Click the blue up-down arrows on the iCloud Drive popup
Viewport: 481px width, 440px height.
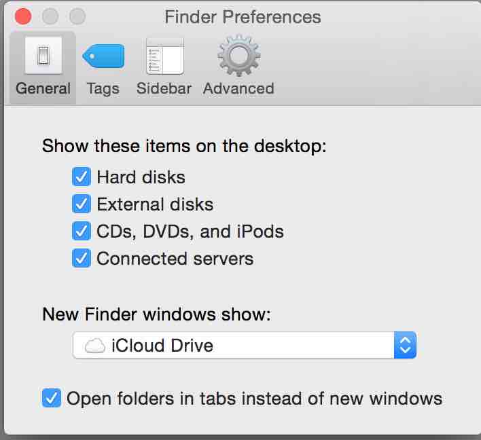pyautogui.click(x=405, y=346)
